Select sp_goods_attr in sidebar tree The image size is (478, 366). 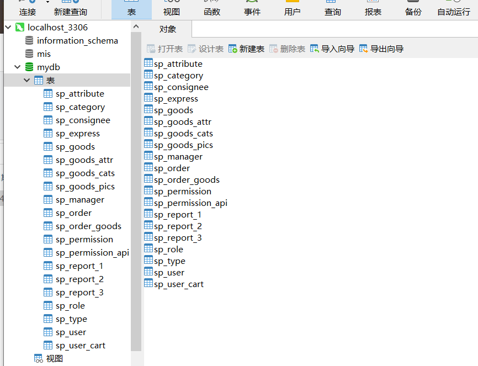tap(84, 160)
